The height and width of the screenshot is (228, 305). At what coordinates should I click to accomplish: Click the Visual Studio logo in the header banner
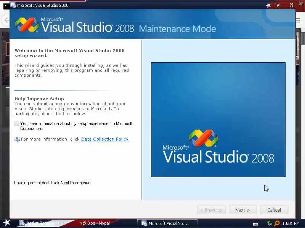pos(27,25)
